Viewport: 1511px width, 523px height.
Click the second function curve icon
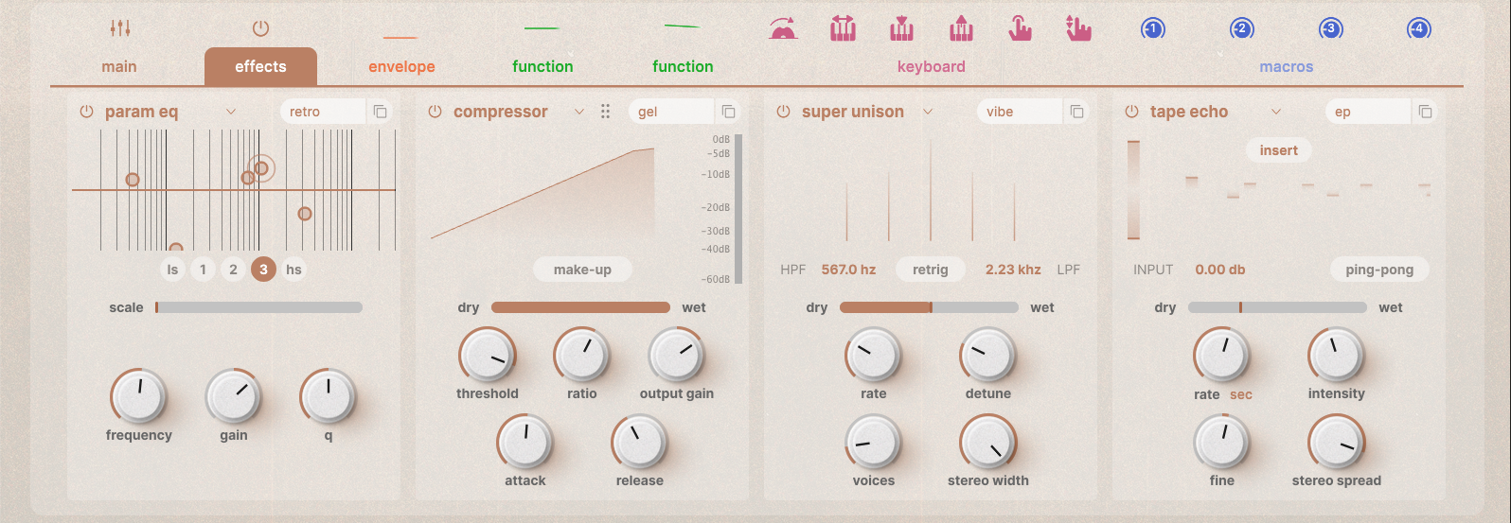point(682,26)
